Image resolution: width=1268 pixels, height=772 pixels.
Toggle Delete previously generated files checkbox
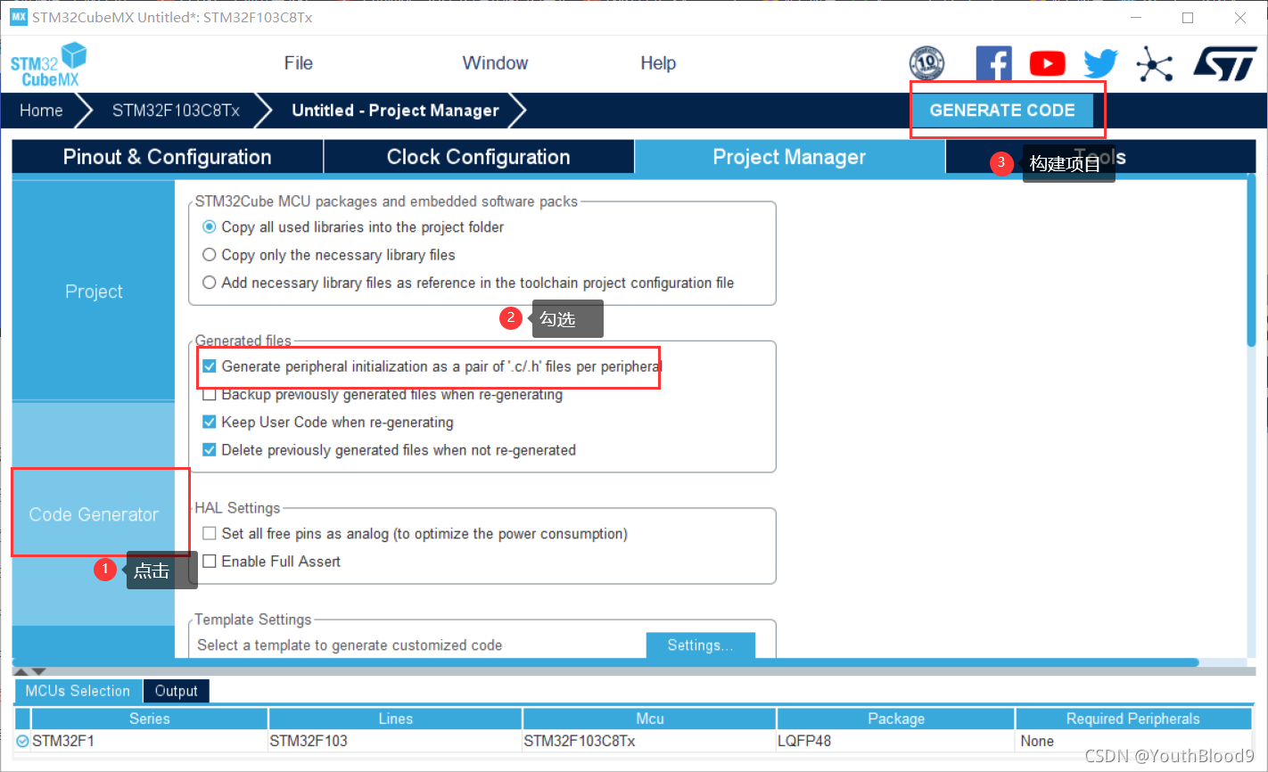coord(210,450)
